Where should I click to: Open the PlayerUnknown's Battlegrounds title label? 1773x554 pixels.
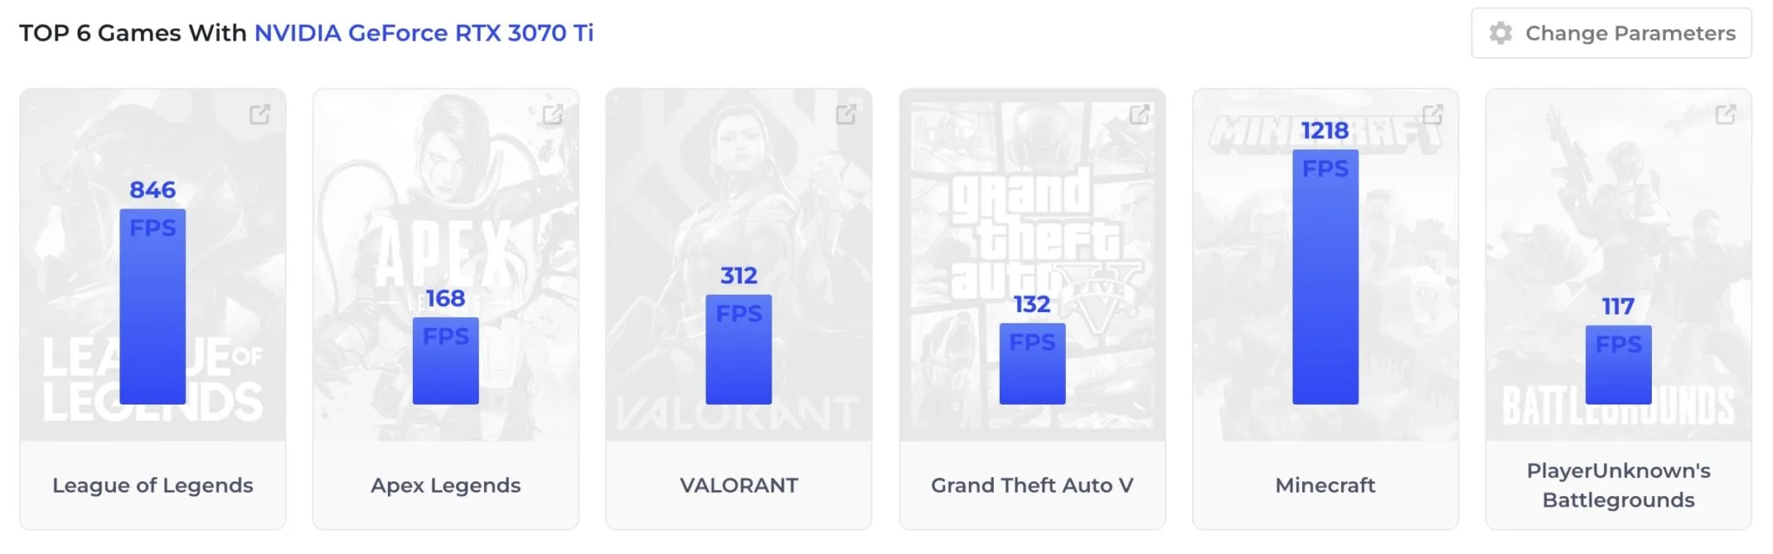1618,485
